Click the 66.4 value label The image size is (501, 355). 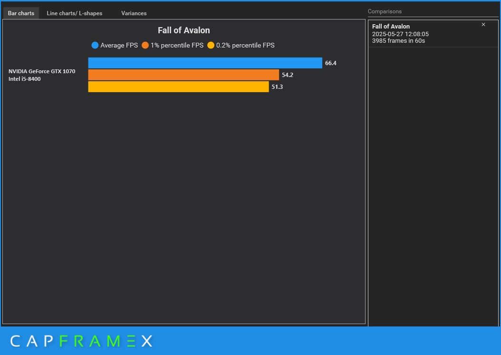pos(331,63)
